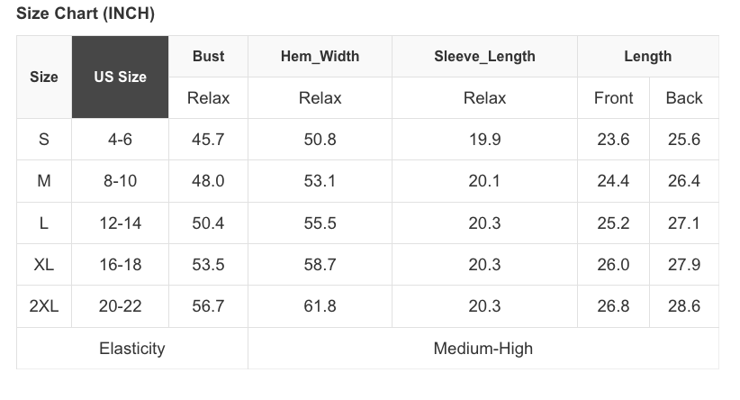
Task: Click the XL size cell
Action: 44,265
